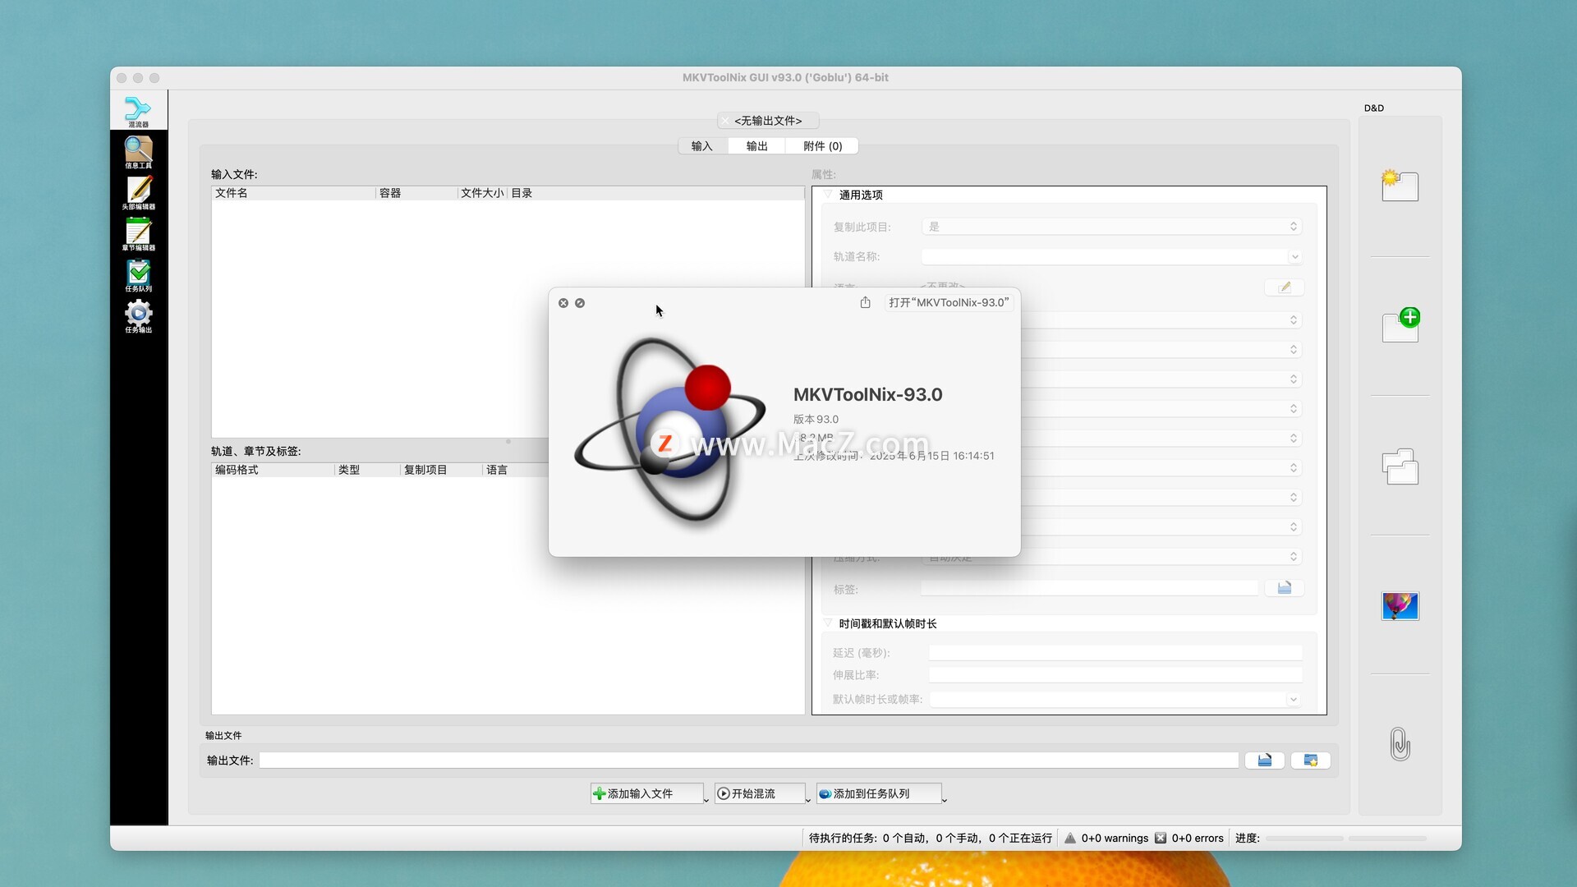Image resolution: width=1577 pixels, height=887 pixels.
Task: Click the share icon in the preview popup
Action: 865,302
